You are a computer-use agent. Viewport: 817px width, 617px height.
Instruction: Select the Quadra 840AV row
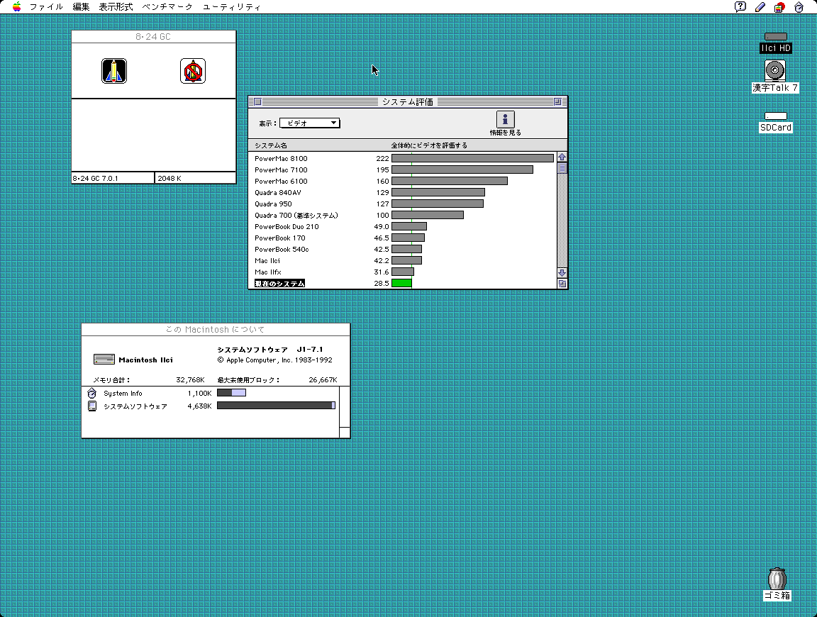(x=402, y=192)
